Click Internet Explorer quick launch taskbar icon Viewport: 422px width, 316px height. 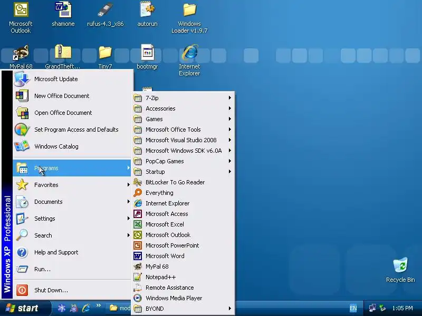tap(87, 308)
